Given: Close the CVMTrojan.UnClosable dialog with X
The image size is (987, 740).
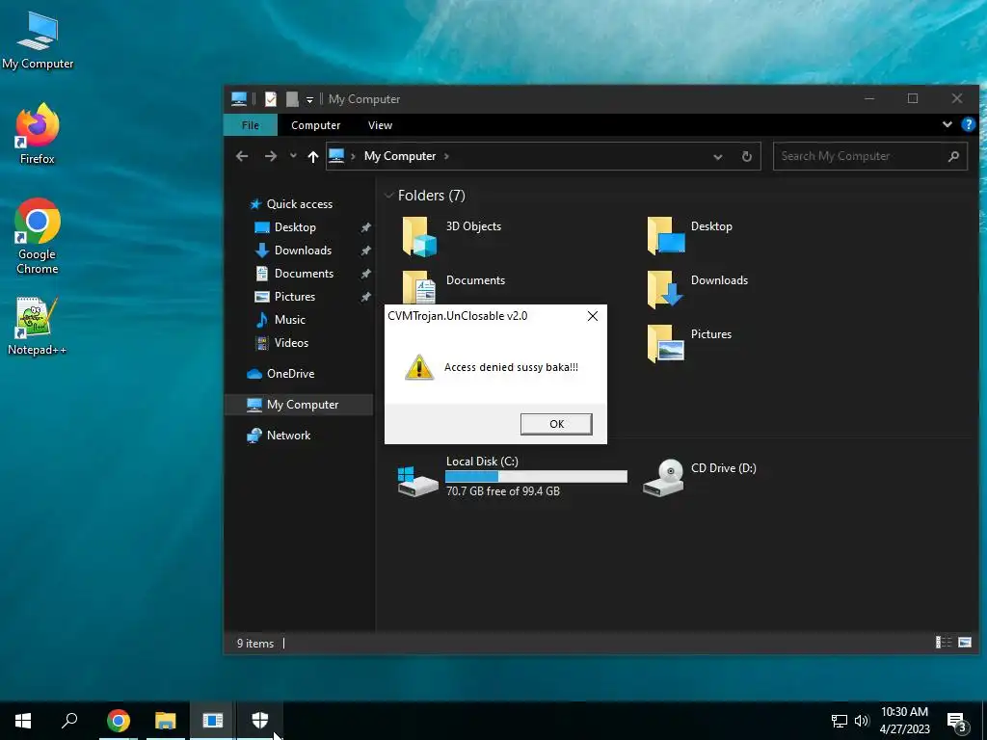Looking at the screenshot, I should [x=593, y=316].
